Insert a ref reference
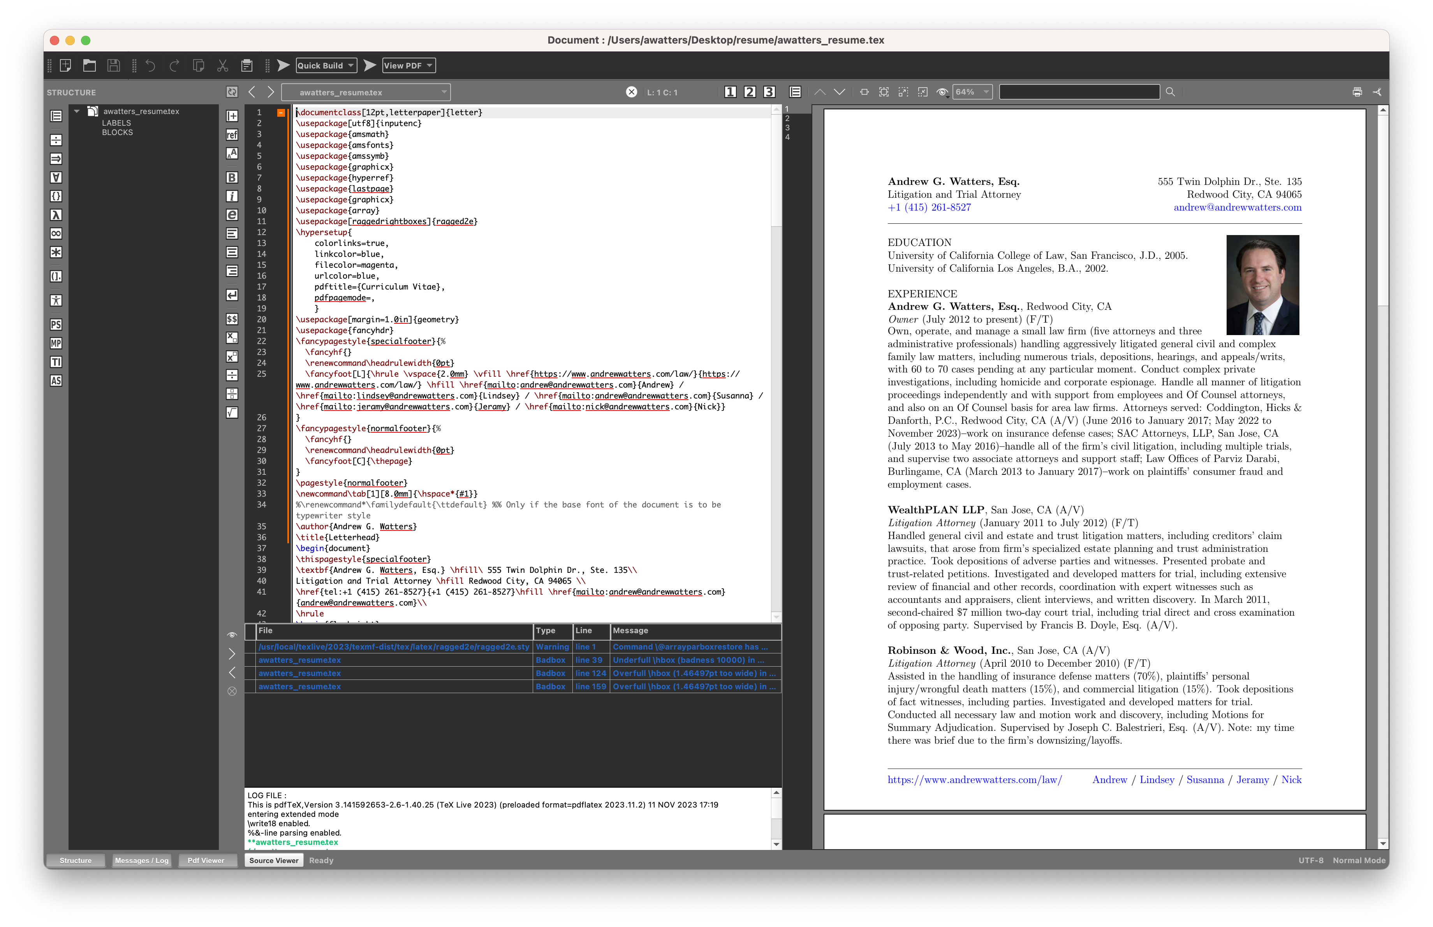The height and width of the screenshot is (927, 1433). (232, 135)
